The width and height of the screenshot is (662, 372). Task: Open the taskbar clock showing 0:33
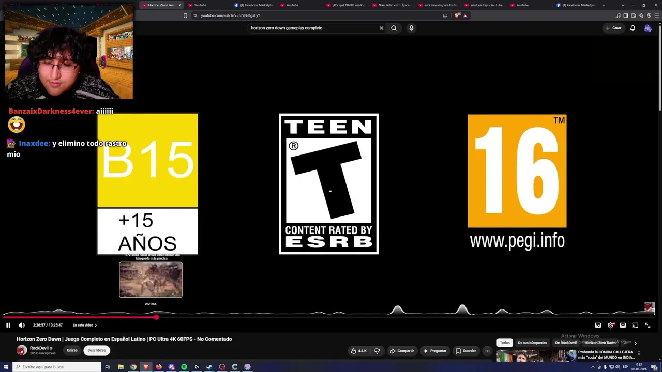click(x=639, y=367)
